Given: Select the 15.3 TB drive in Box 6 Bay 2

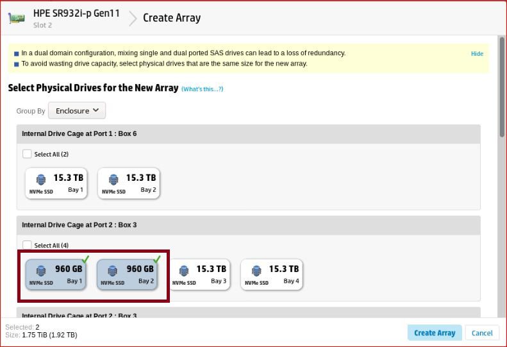Looking at the screenshot, I should pos(128,183).
